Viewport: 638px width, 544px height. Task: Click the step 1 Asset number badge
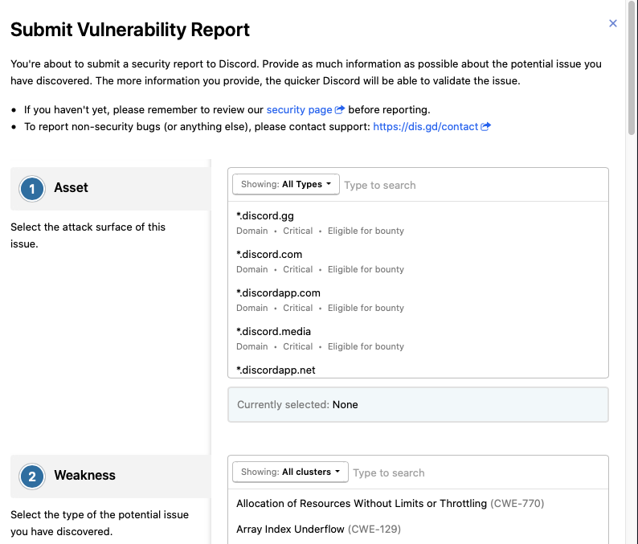point(31,189)
